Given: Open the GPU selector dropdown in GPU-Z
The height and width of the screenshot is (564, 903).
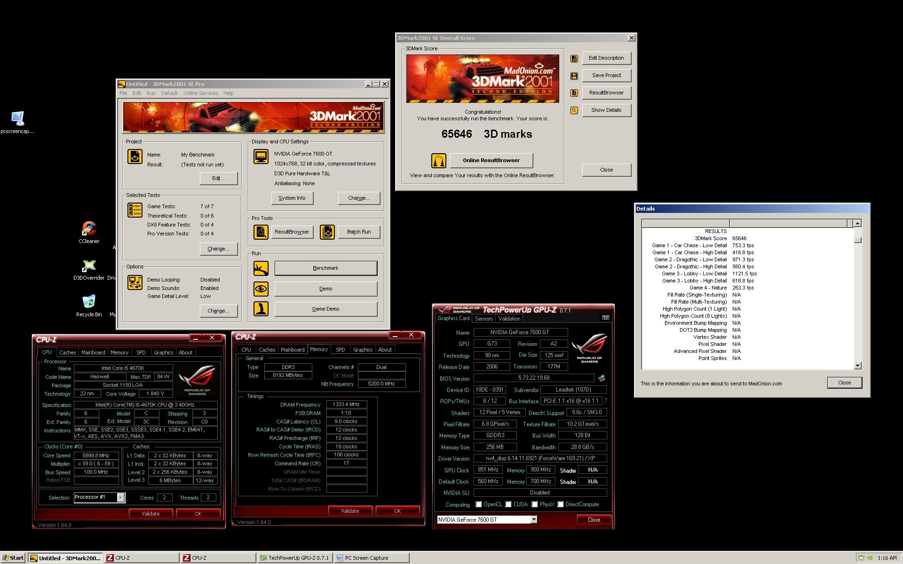Looking at the screenshot, I should [x=534, y=519].
